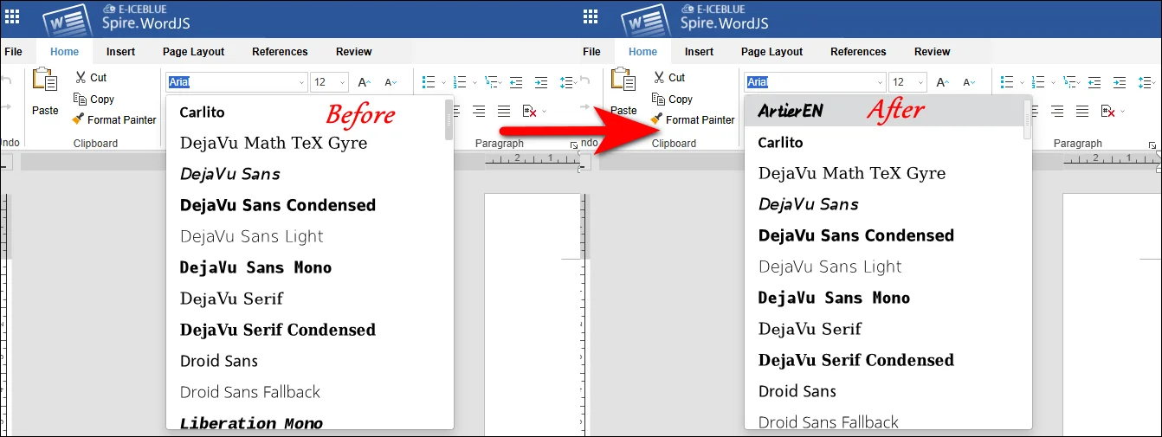Image resolution: width=1162 pixels, height=437 pixels.
Task: Decrease font size in the After panel
Action: pyautogui.click(x=969, y=82)
